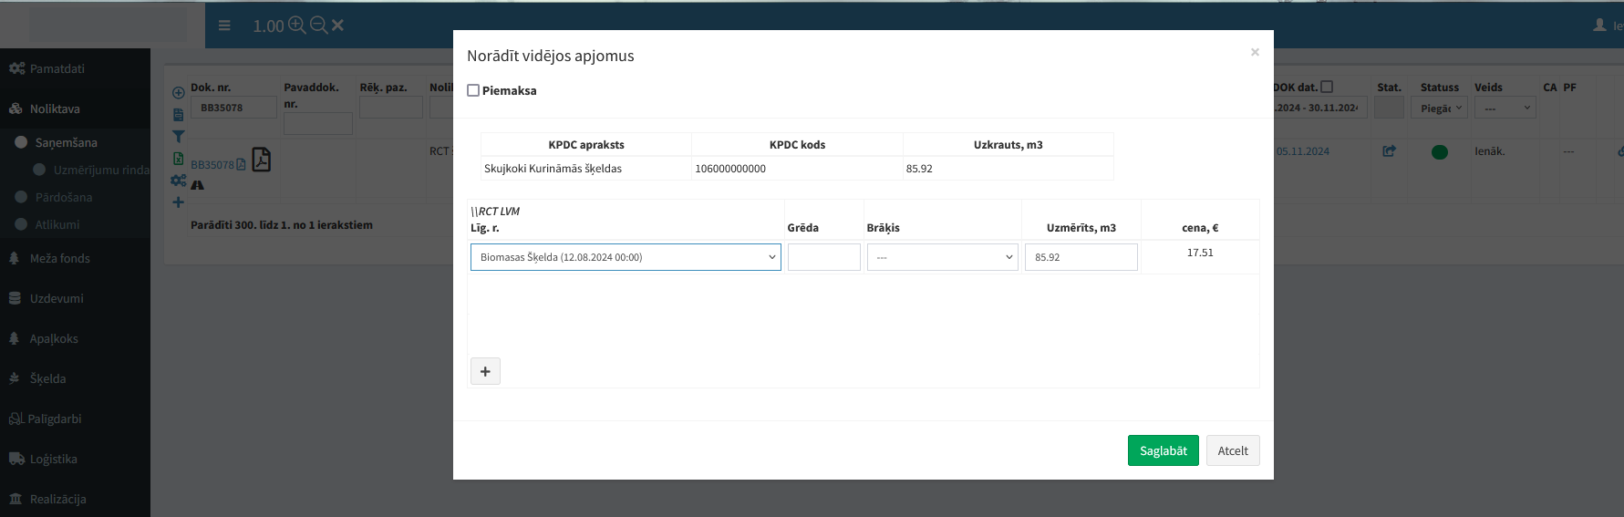Viewport: 1624px width, 517px height.
Task: Click the Uzmērīts m3 field with 85.92
Action: pos(1081,257)
